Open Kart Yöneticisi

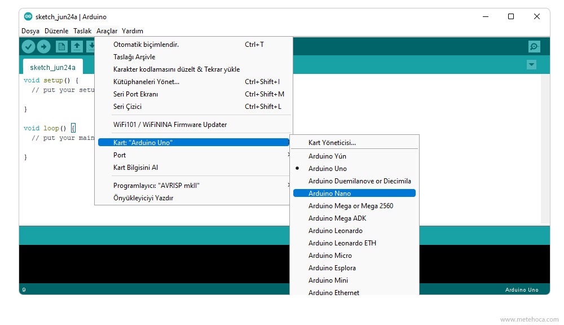354,143
